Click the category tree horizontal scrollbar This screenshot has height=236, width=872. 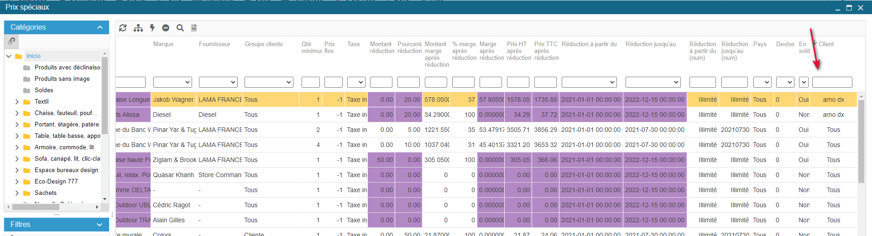coord(36,207)
